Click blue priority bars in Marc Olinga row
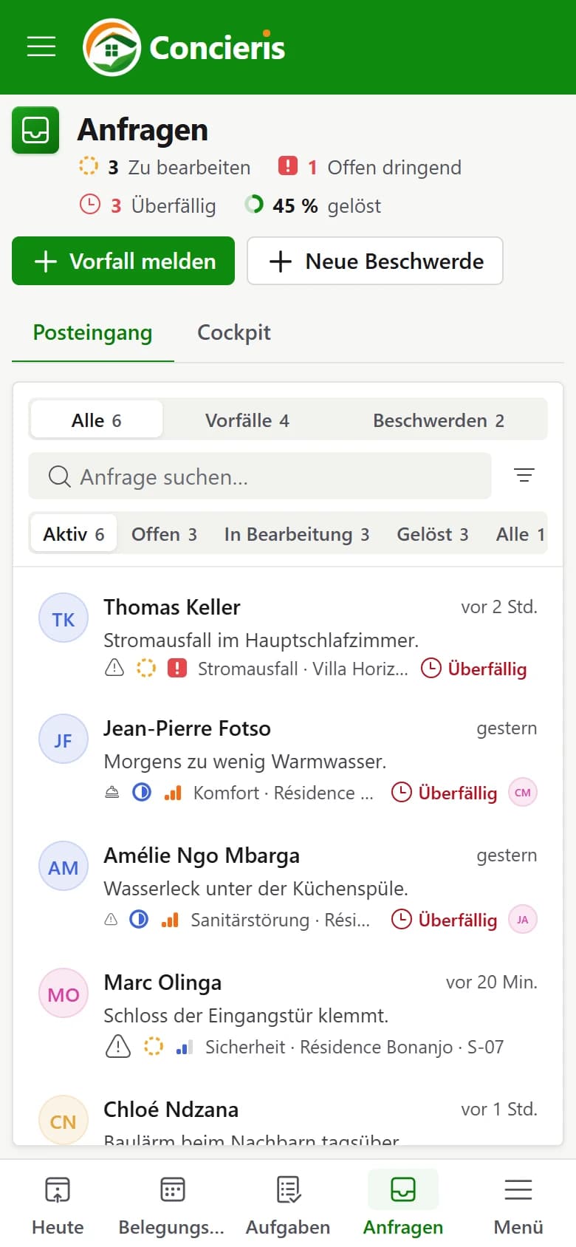The width and height of the screenshot is (576, 1247). point(185,1046)
